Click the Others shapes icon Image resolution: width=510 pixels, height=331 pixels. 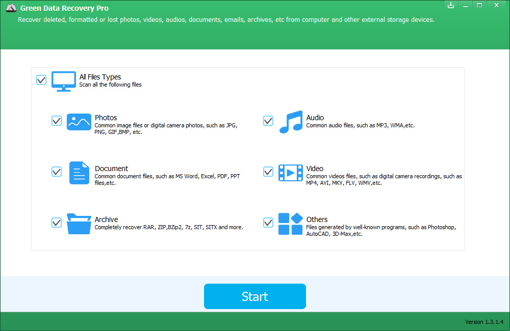[290, 224]
